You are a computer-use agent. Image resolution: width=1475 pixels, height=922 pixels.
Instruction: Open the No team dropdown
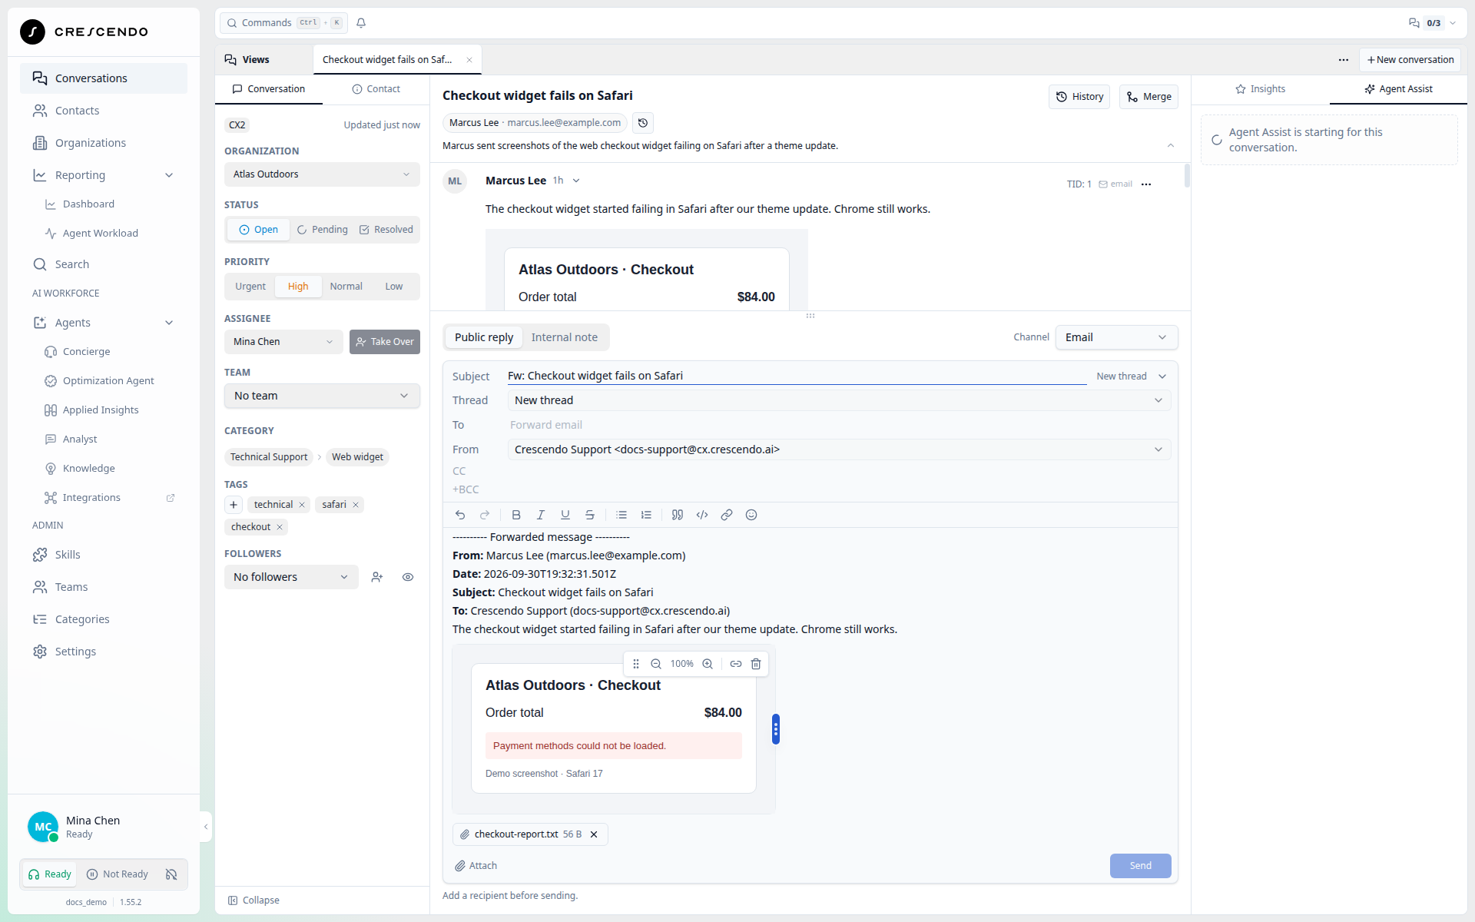(322, 396)
